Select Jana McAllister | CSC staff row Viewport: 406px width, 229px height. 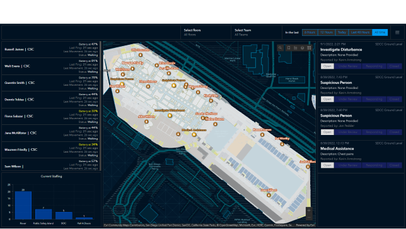click(x=50, y=133)
